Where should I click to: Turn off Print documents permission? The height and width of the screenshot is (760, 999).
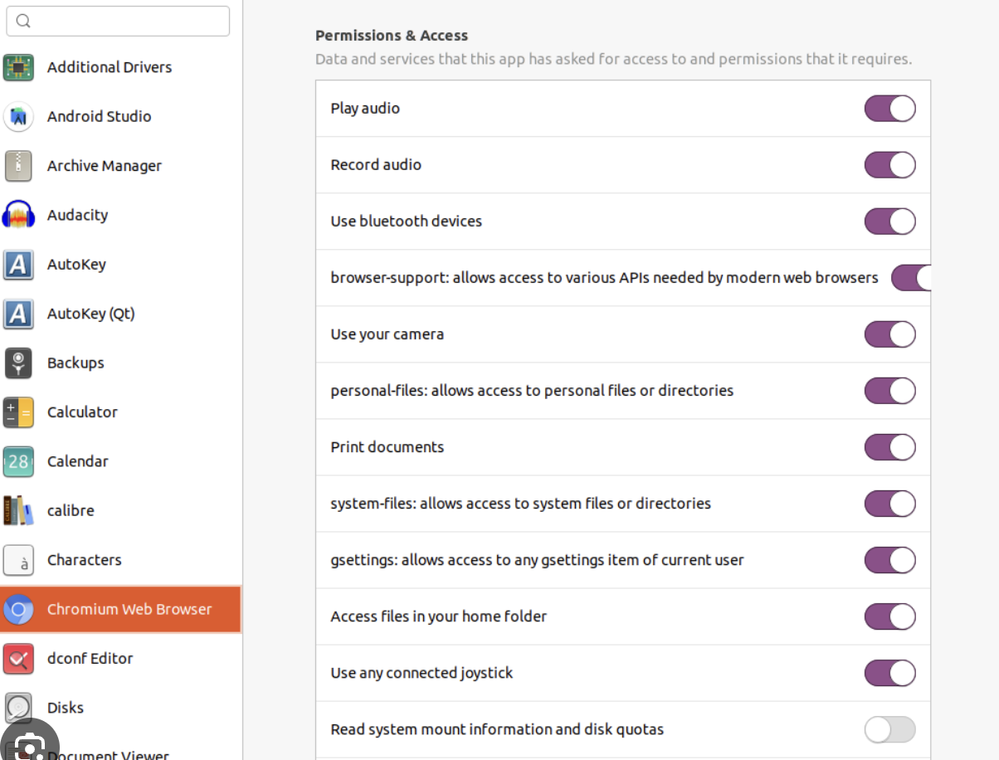[x=889, y=447]
